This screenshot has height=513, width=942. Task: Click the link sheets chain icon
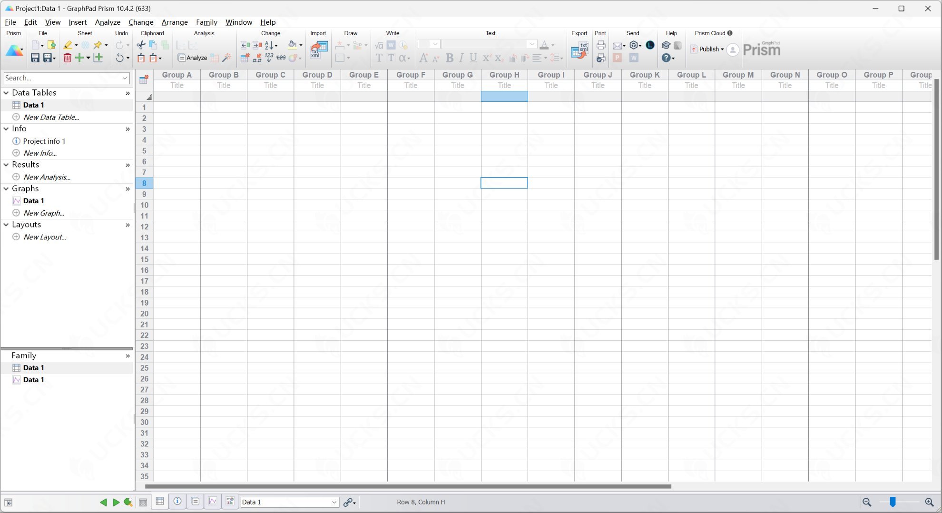coord(348,502)
